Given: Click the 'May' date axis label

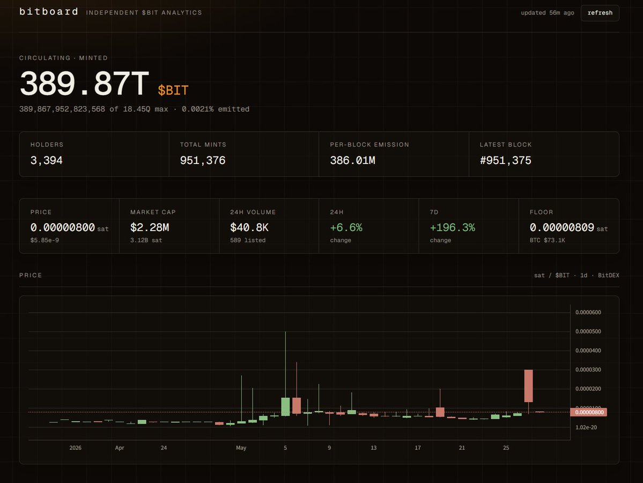Looking at the screenshot, I should click(241, 448).
